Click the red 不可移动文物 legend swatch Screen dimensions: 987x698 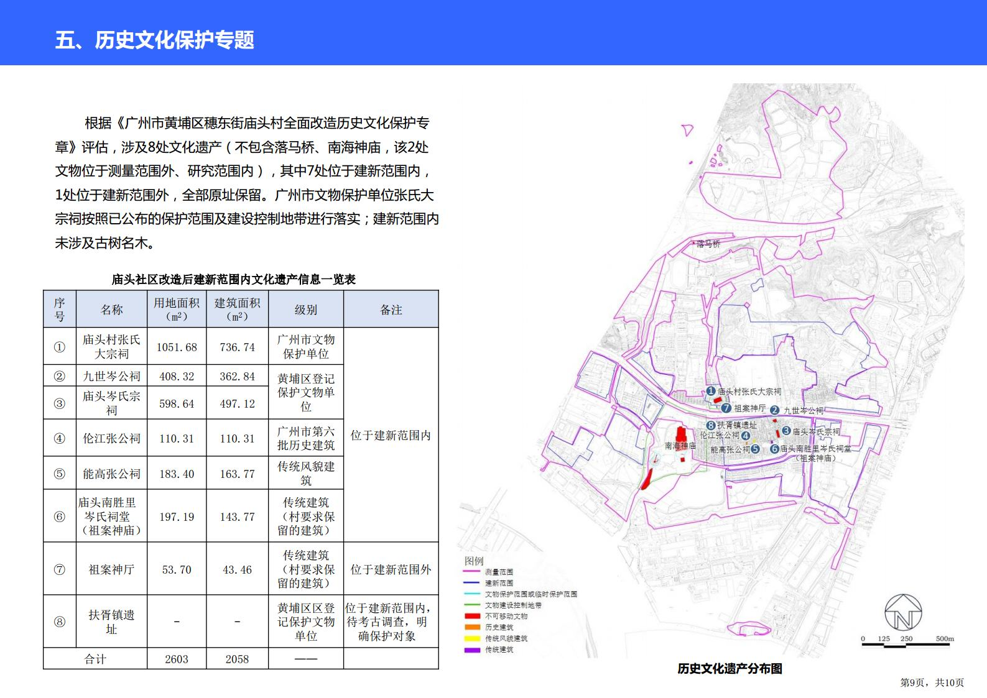coord(472,616)
